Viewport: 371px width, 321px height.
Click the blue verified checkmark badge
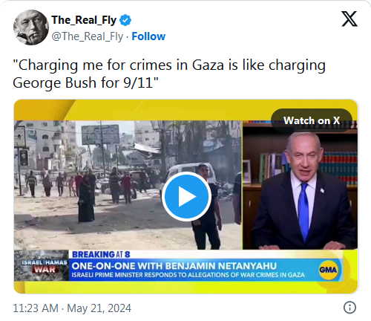tap(125, 20)
